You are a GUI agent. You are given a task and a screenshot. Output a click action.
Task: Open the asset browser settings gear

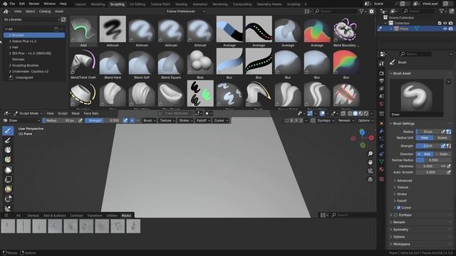point(371,11)
